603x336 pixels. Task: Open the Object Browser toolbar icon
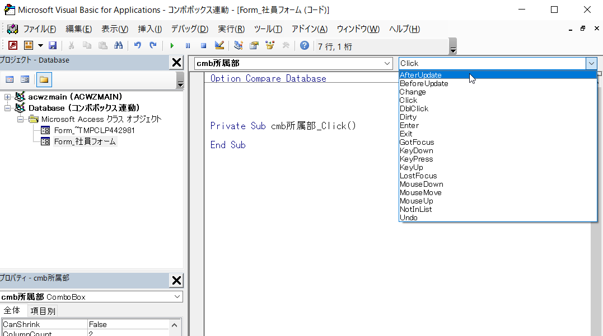coord(269,46)
